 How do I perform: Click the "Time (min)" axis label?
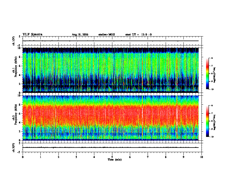pos(115,160)
